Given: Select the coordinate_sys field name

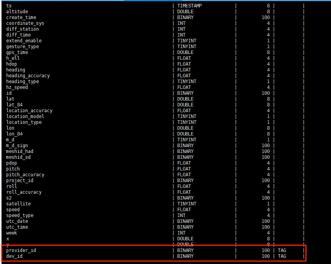Looking at the screenshot, I should pos(25,23).
